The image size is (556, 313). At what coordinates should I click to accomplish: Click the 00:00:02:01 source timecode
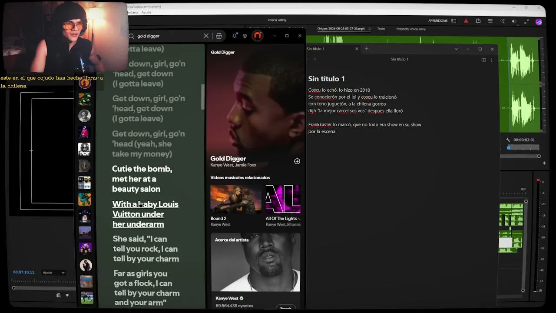(x=524, y=140)
